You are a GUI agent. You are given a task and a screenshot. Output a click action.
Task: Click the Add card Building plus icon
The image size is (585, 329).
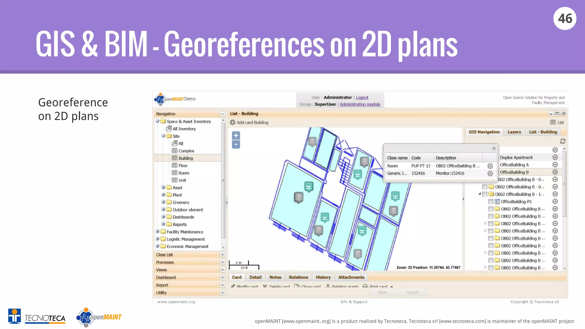click(x=233, y=122)
